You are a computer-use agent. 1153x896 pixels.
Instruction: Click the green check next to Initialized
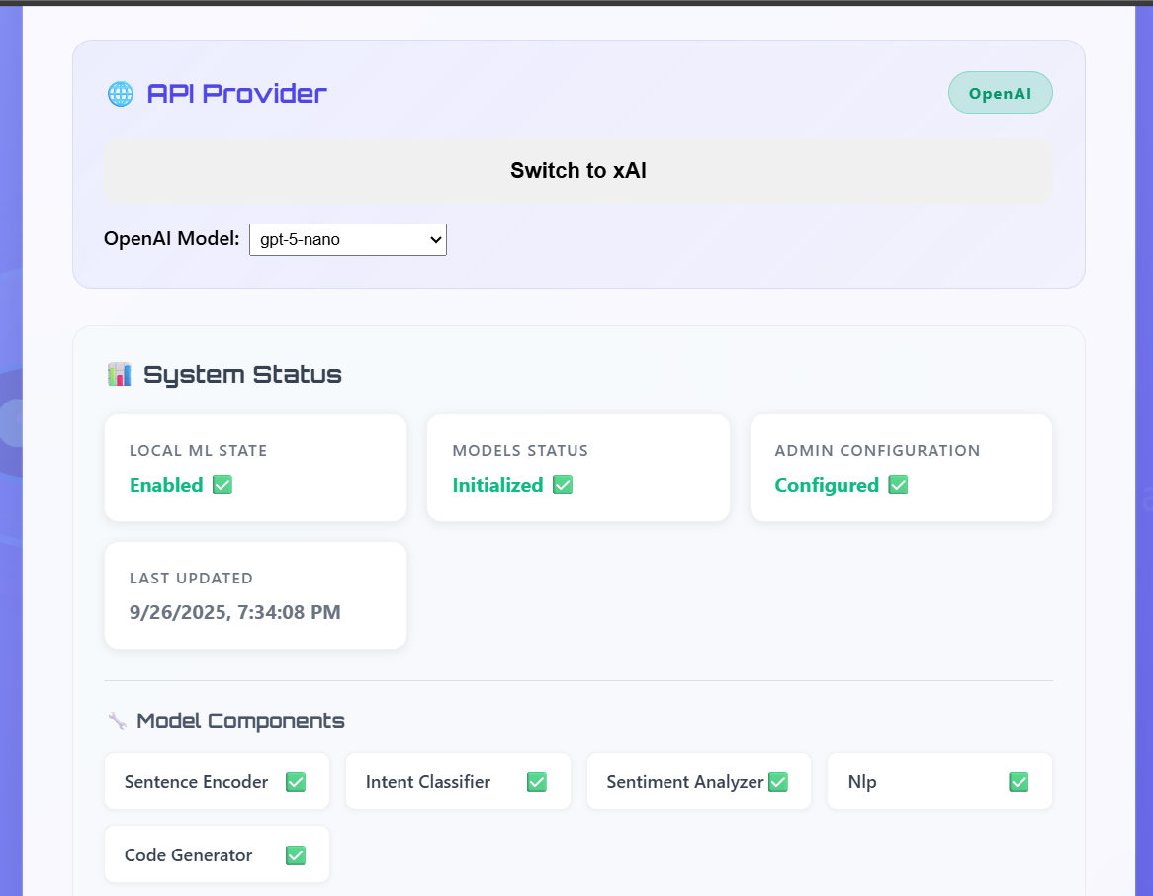(x=563, y=485)
